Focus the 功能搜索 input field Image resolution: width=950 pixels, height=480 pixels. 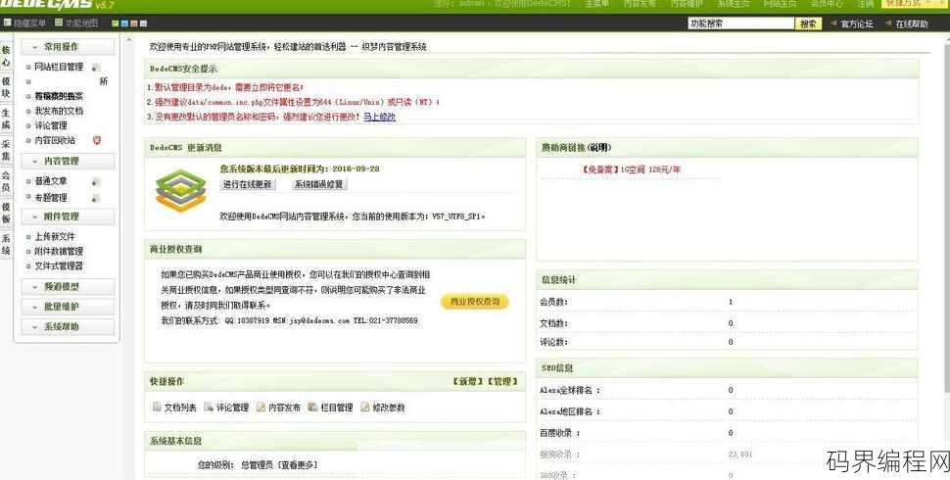coord(741,24)
